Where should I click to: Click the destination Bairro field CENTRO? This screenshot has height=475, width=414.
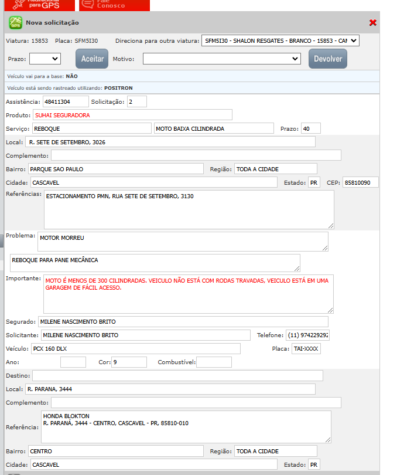coord(116,451)
